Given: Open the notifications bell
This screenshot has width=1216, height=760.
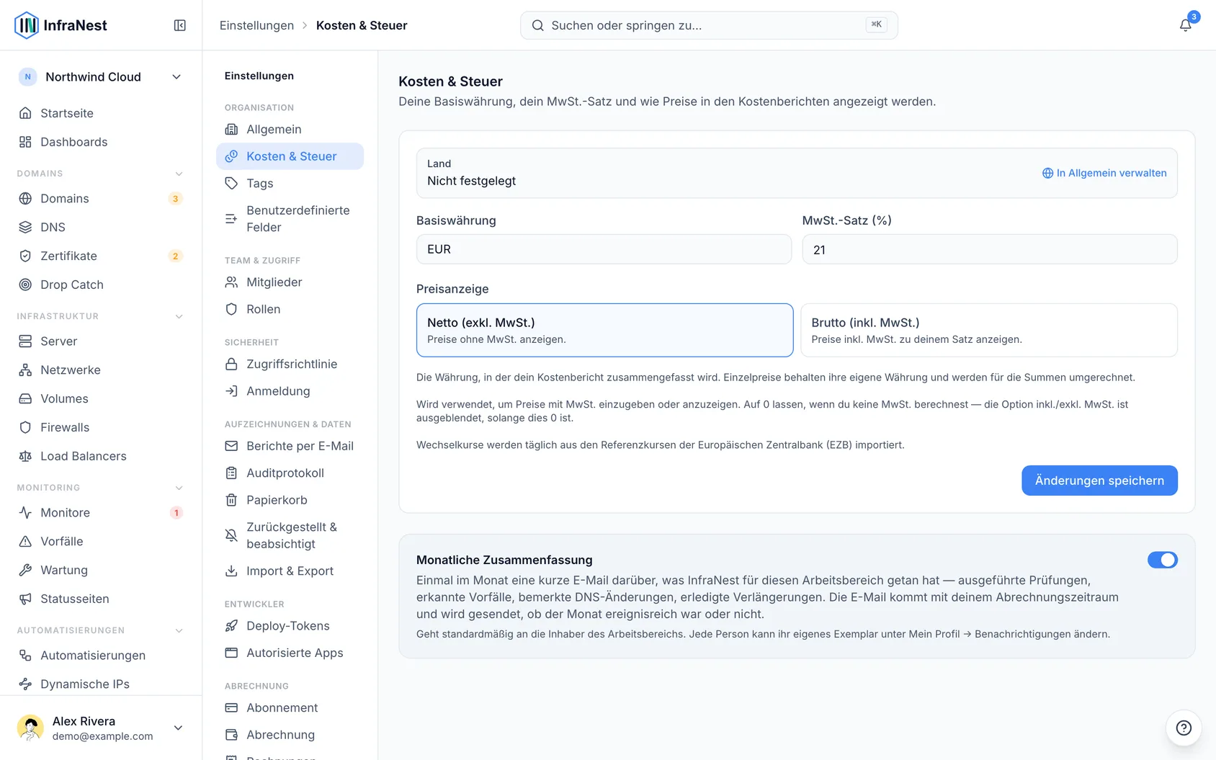Looking at the screenshot, I should pyautogui.click(x=1185, y=25).
